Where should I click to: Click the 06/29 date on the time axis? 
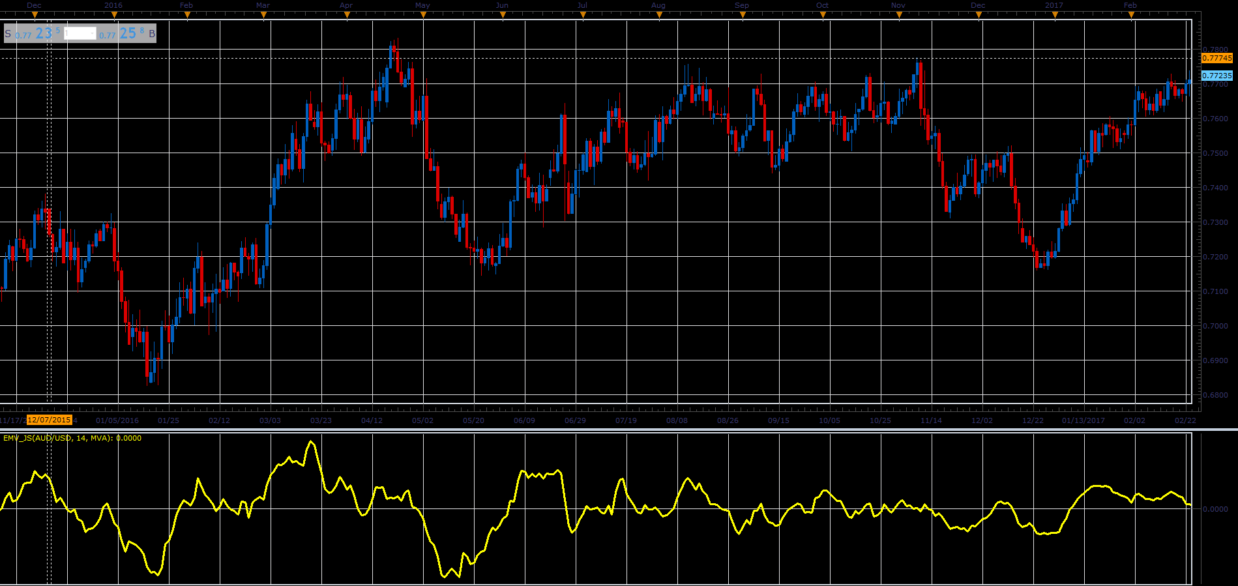click(575, 420)
